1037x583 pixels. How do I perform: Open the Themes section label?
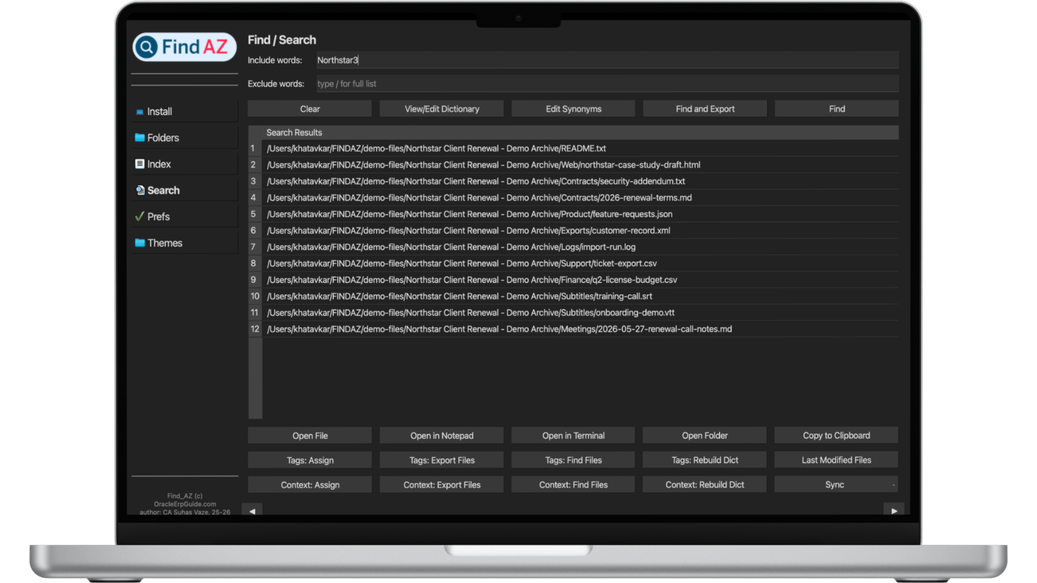165,243
